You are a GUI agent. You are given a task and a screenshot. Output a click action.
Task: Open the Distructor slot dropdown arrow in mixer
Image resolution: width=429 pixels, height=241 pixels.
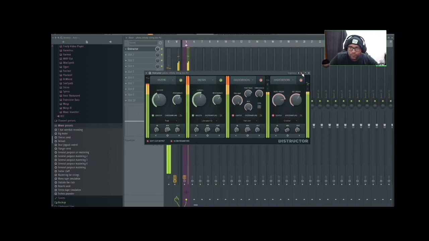126,49
